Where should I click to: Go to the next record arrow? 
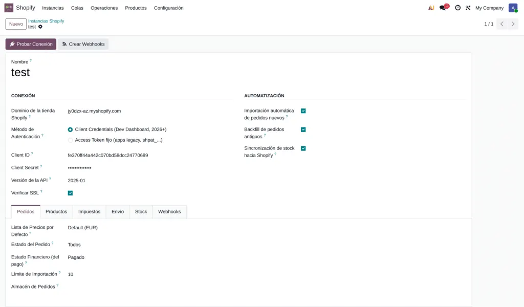click(x=513, y=24)
